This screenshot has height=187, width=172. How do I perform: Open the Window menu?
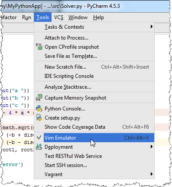pos(78,17)
